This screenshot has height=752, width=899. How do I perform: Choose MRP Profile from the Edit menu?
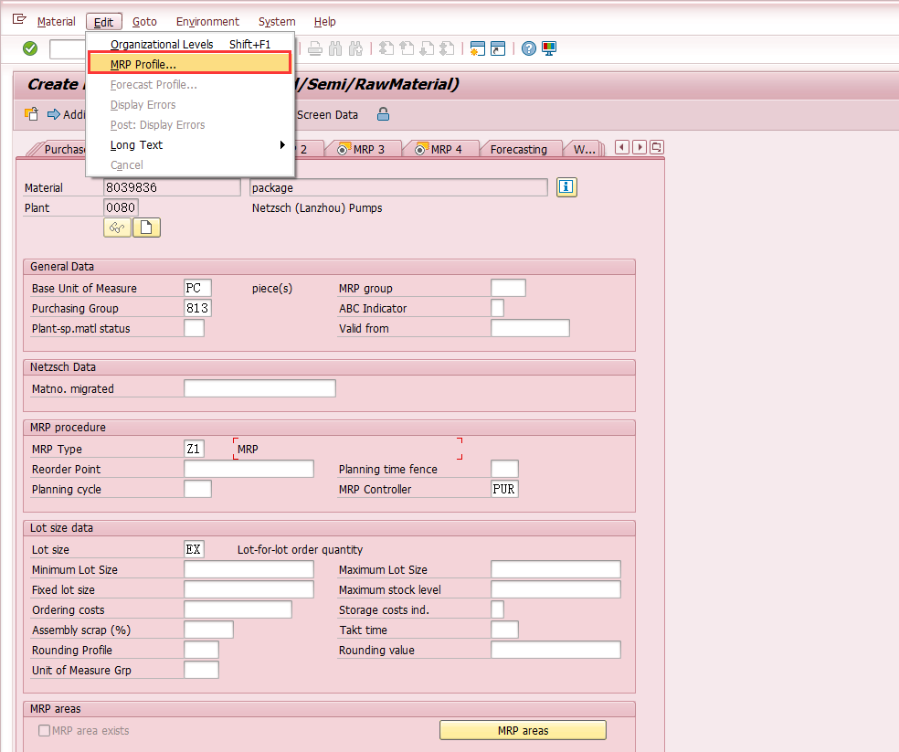pyautogui.click(x=140, y=64)
